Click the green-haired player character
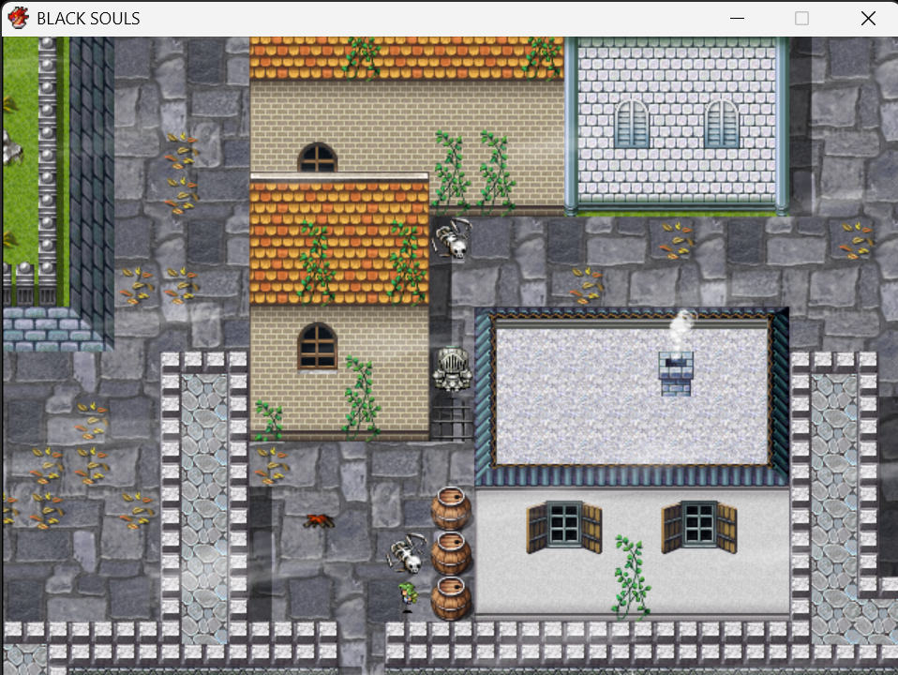 [x=407, y=597]
